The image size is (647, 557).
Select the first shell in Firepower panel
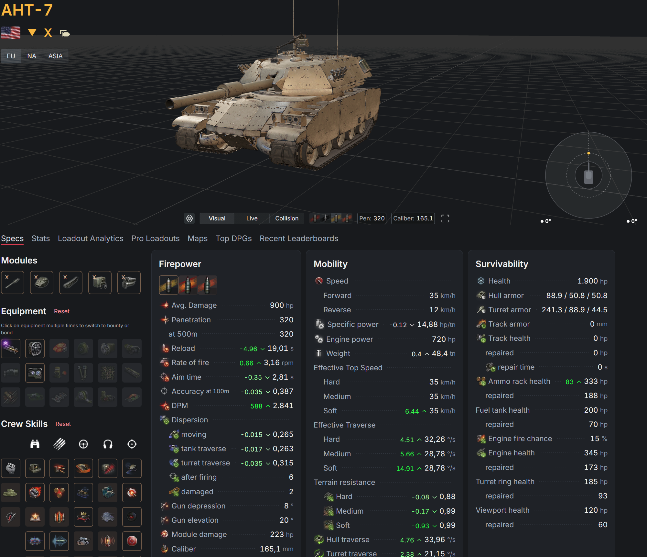pos(168,285)
